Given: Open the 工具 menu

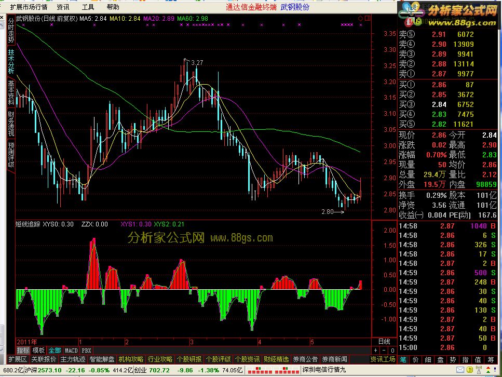Looking at the screenshot, I should coord(88,7).
